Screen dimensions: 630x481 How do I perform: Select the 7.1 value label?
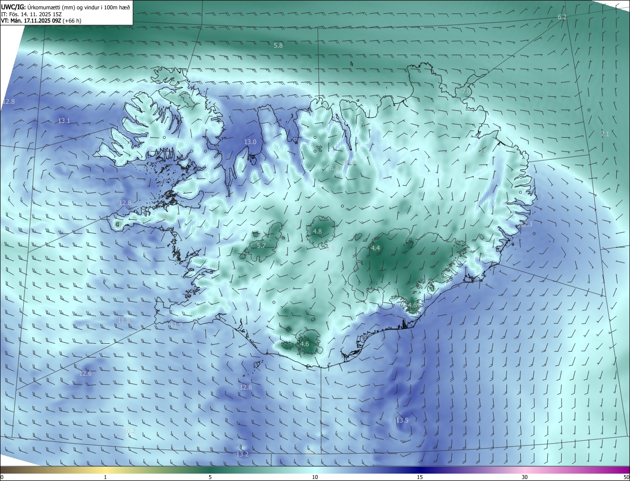coord(605,134)
